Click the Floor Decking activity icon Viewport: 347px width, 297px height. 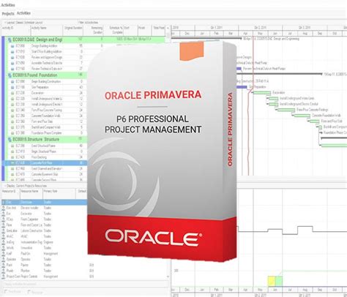click(12, 157)
